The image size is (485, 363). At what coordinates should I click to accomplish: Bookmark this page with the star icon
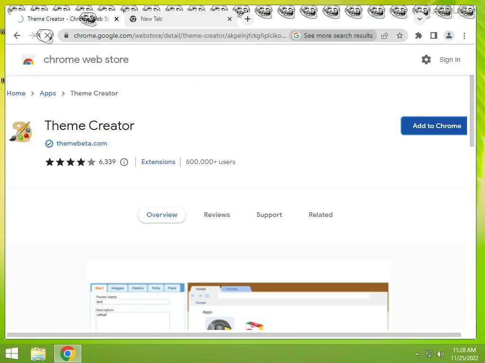[x=400, y=35]
